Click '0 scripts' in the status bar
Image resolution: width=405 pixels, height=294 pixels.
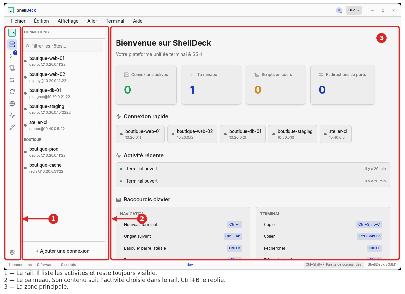(68, 265)
